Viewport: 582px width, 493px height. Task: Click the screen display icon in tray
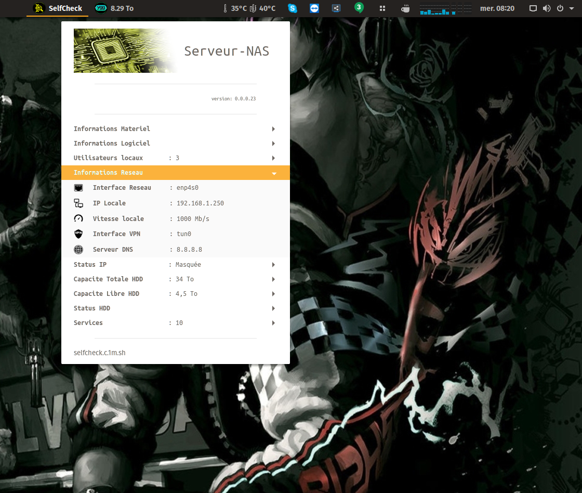click(533, 8)
